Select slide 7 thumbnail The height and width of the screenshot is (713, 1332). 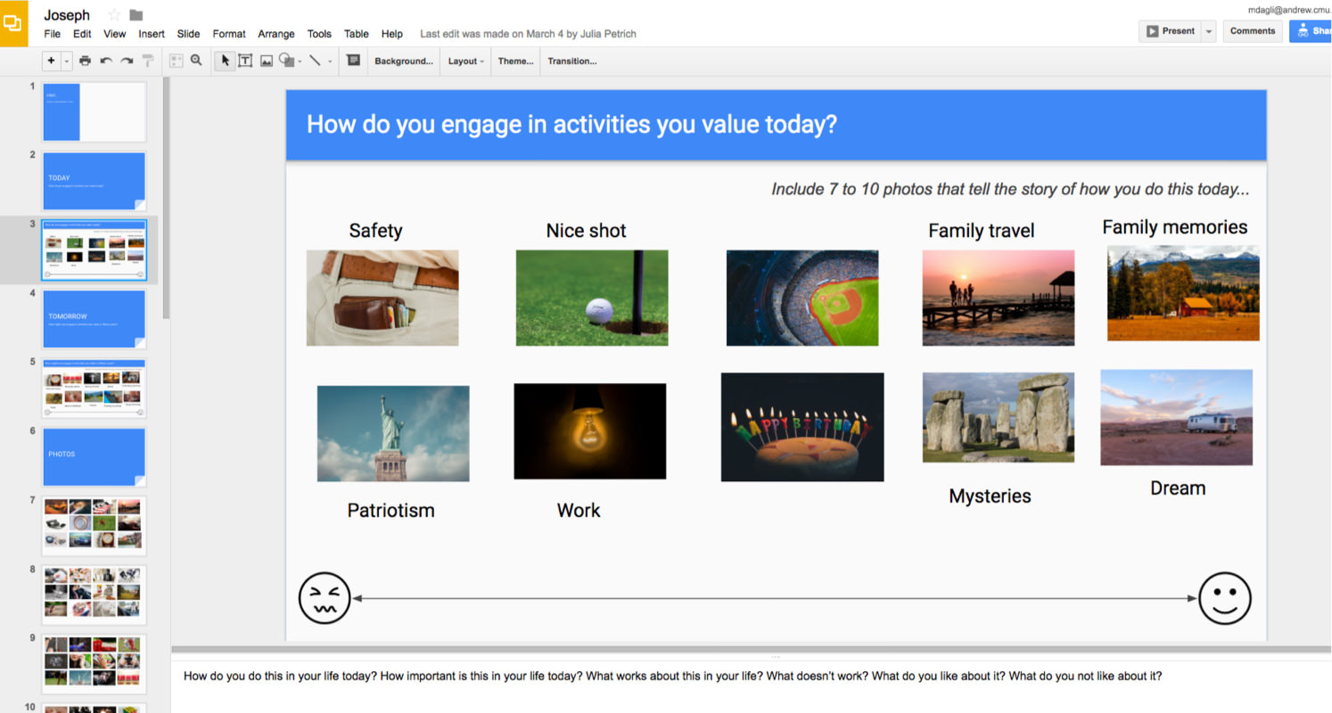click(x=94, y=526)
